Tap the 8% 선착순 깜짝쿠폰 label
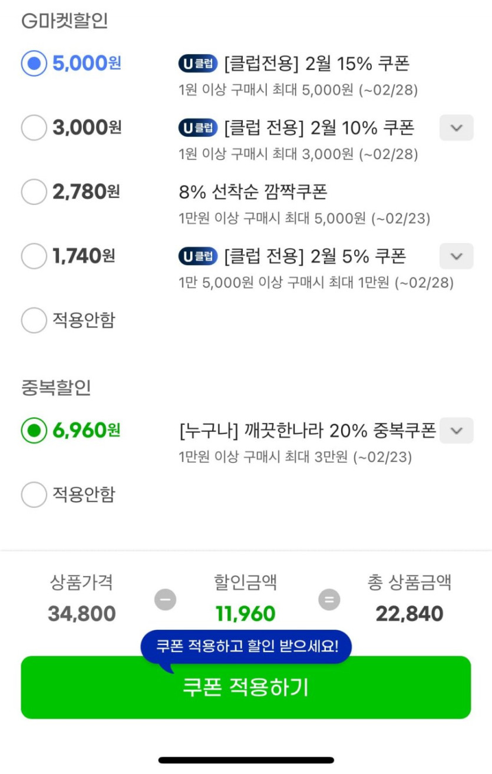Image resolution: width=492 pixels, height=774 pixels. point(253,192)
